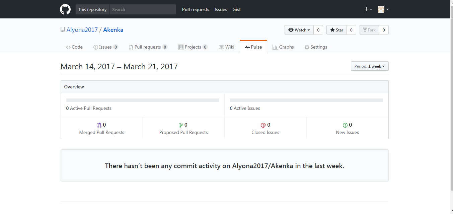Open the Period: 1 week dropdown
453x214 pixels.
point(369,66)
